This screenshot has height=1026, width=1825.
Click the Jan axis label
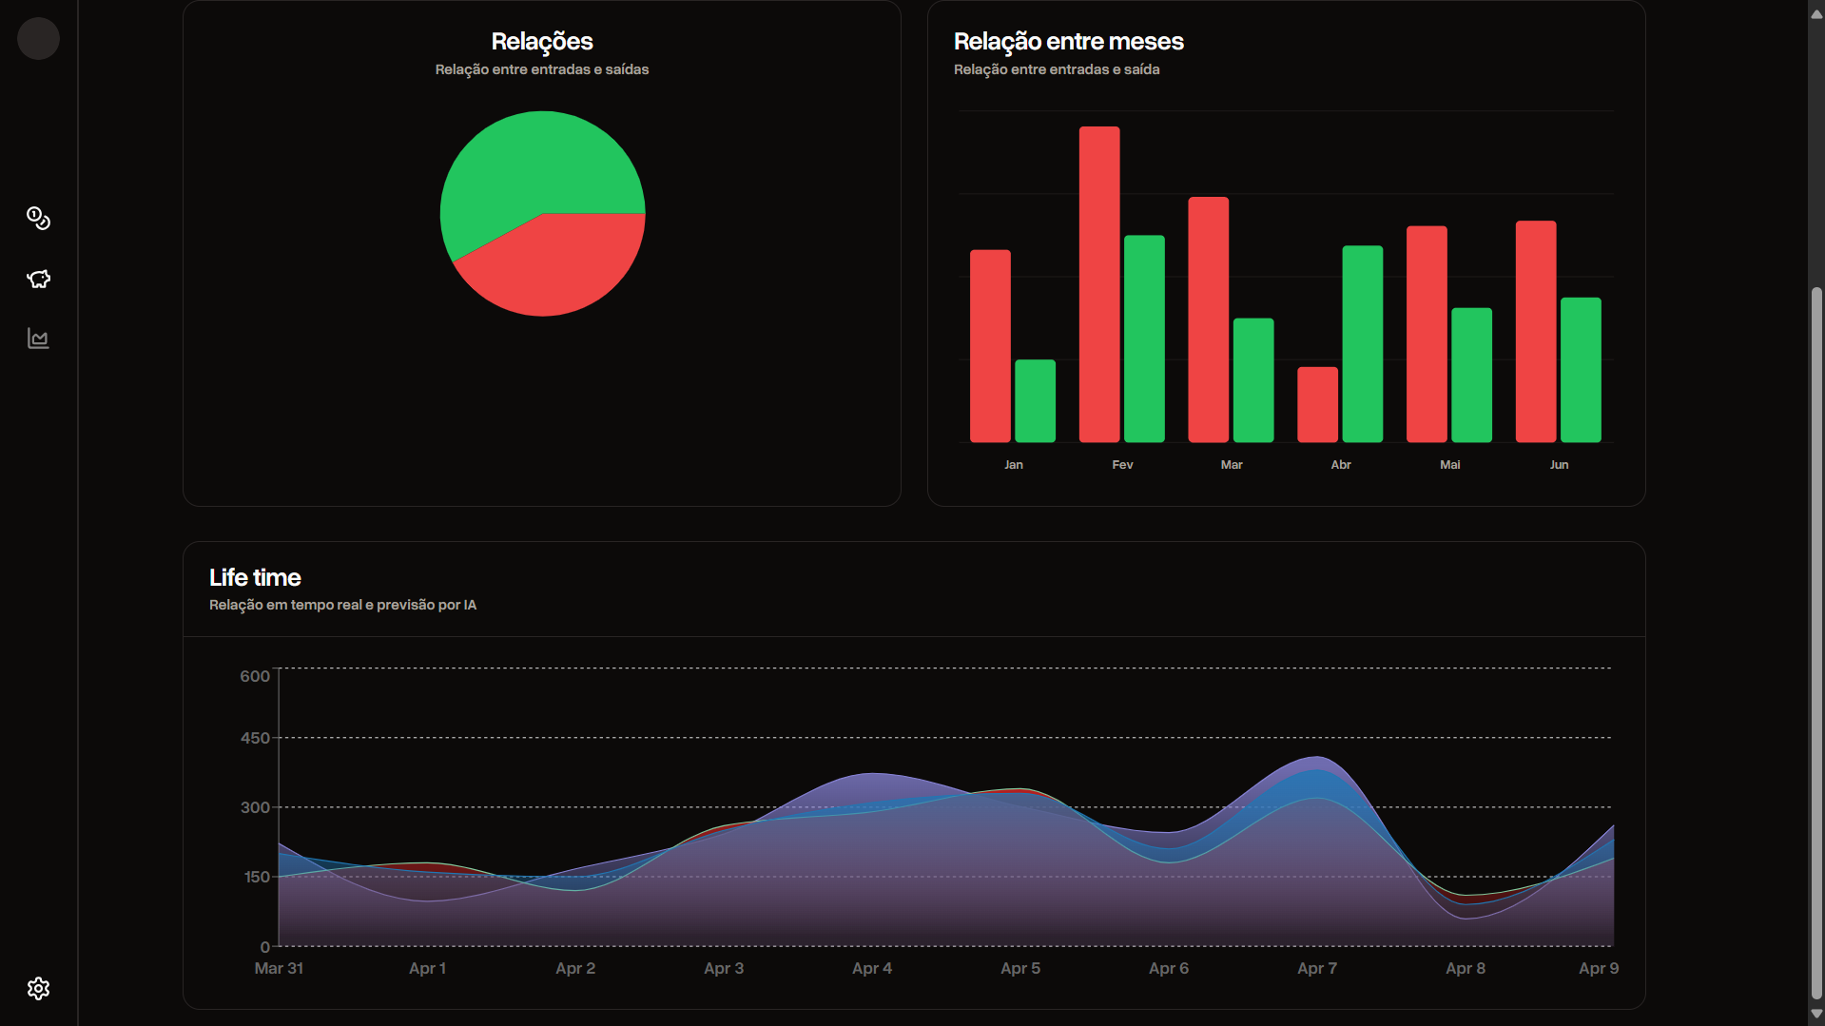tap(1014, 465)
